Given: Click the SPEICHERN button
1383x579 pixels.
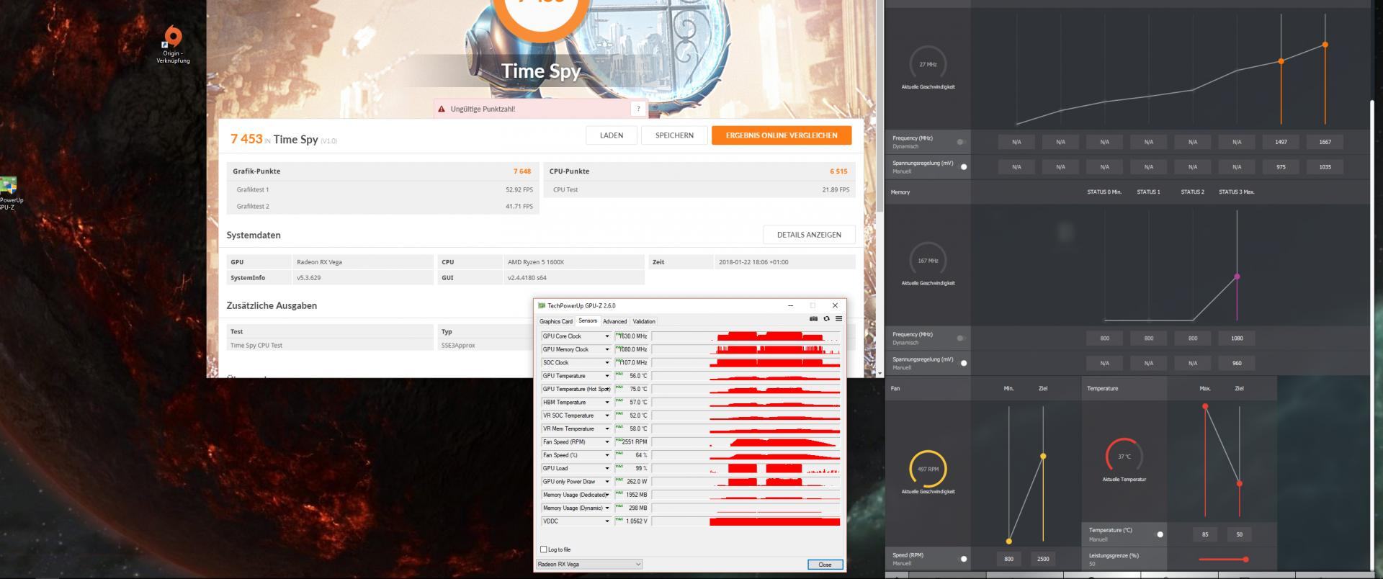Looking at the screenshot, I should coord(674,135).
